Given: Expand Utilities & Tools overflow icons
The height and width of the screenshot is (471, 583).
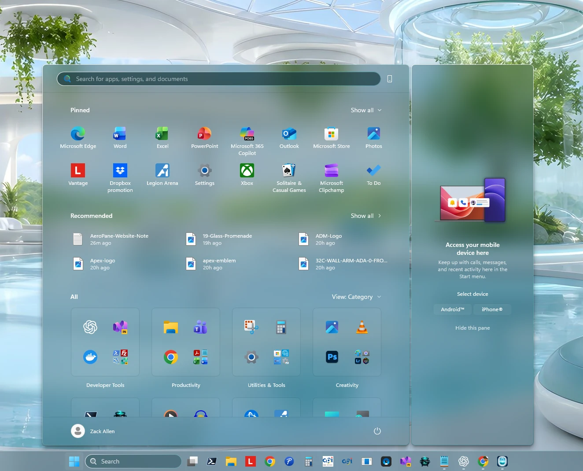Looking at the screenshot, I should coord(281,357).
